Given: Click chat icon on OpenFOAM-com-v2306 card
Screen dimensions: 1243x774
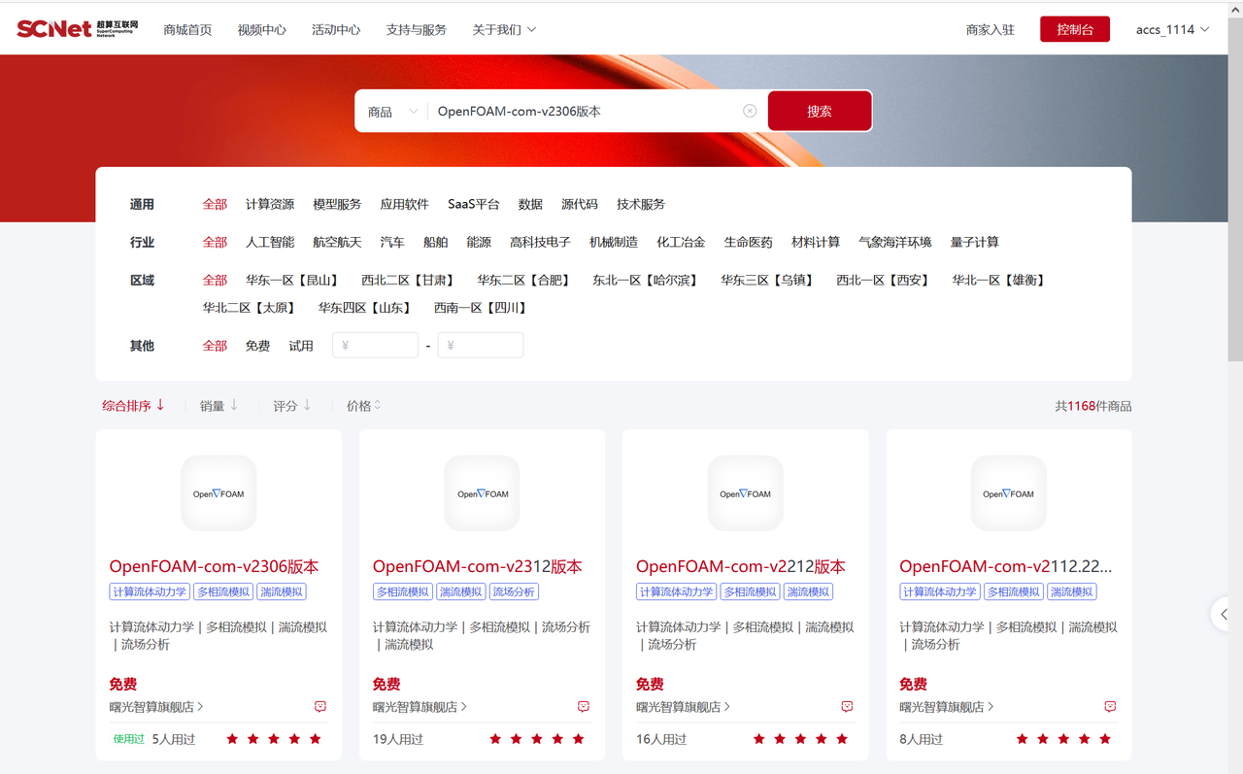Looking at the screenshot, I should 320,707.
